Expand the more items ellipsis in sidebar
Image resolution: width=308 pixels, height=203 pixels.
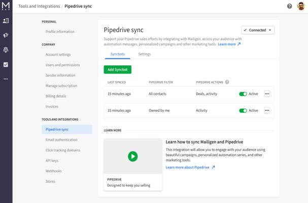click(6, 79)
